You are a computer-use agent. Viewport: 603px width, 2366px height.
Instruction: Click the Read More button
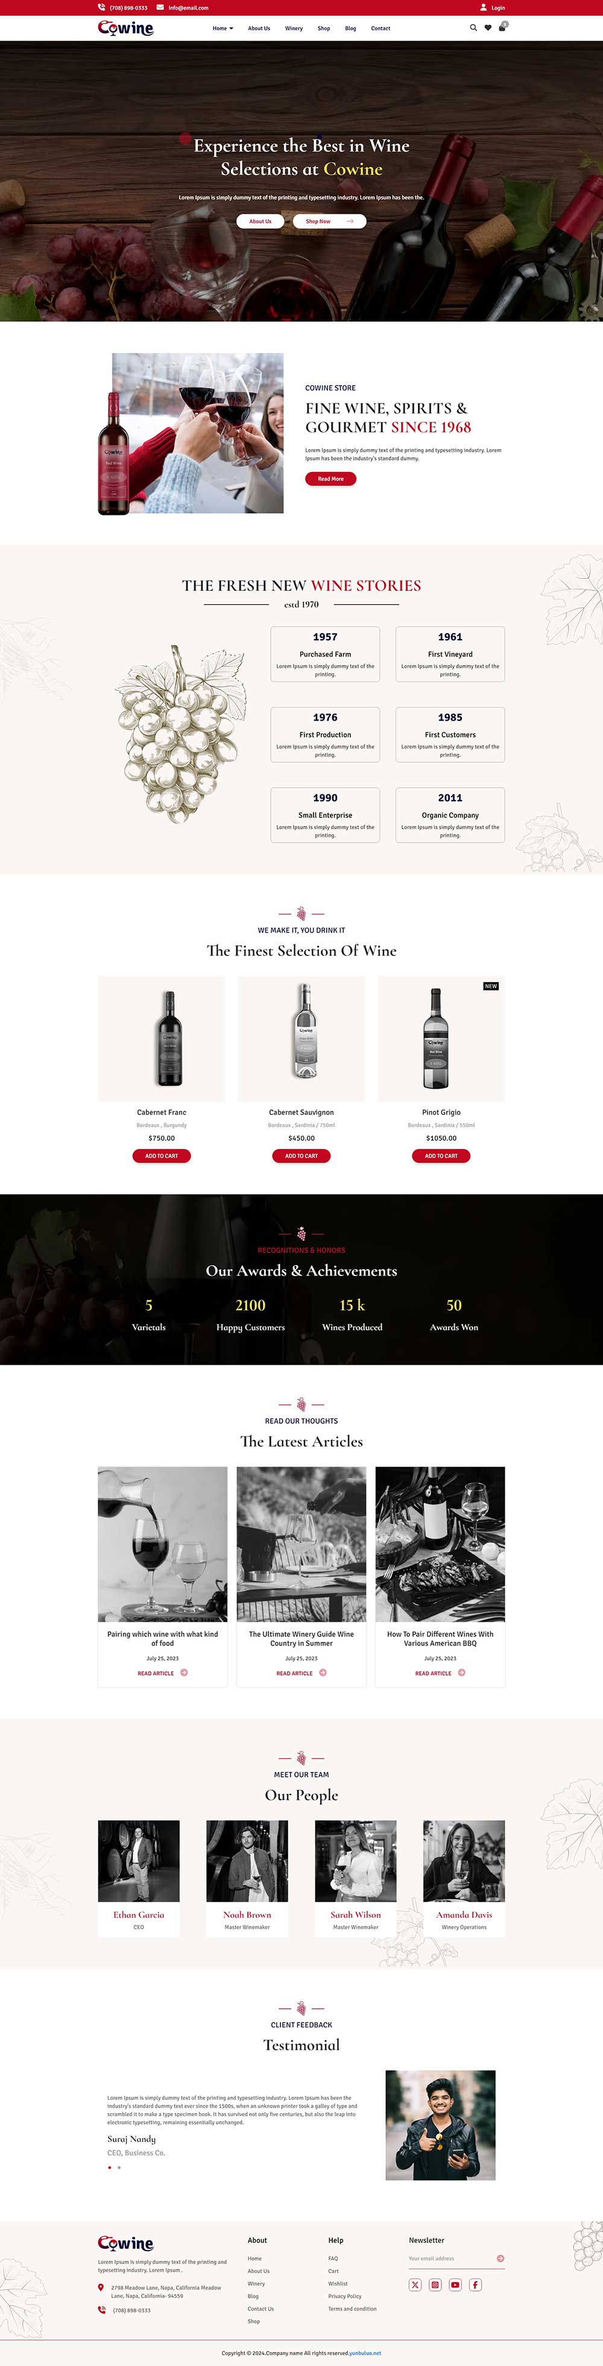pos(330,479)
